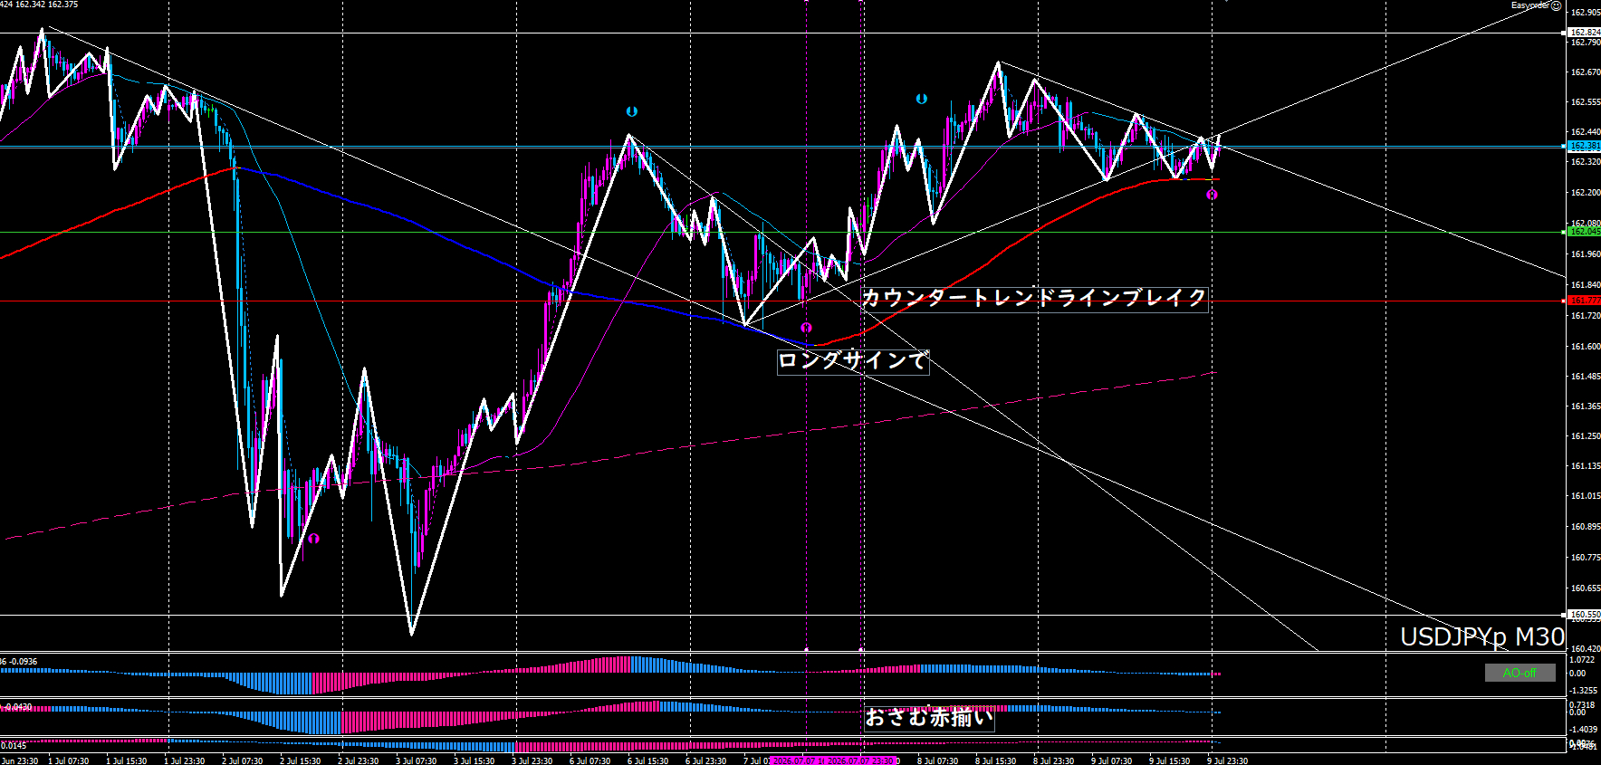
Task: Click the magenta arrow marker near 2 Jul low
Action: pos(313,539)
